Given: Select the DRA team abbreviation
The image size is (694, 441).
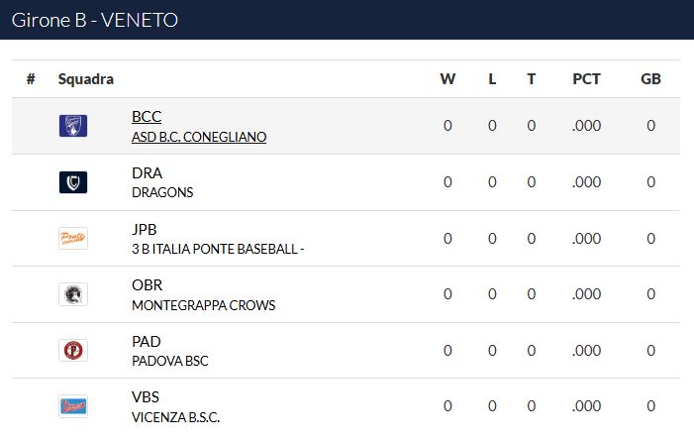Looking at the screenshot, I should click(147, 172).
